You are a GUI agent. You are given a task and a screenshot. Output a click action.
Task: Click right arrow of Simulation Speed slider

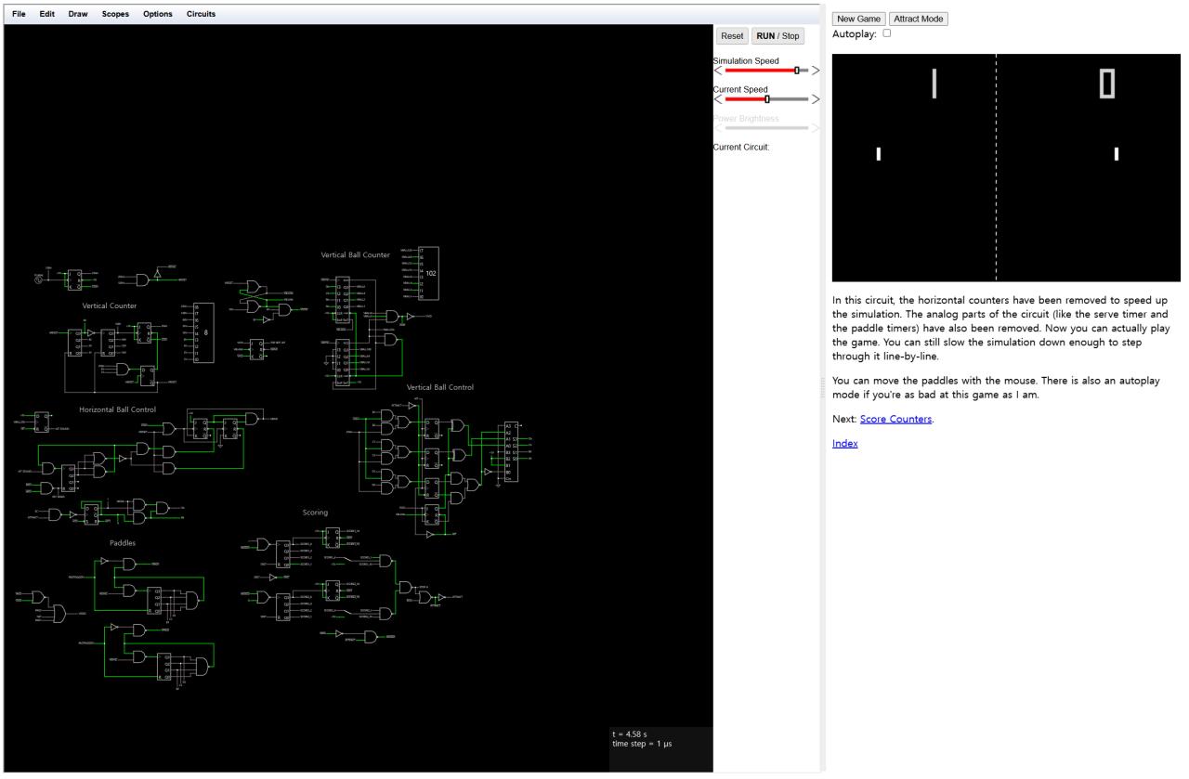point(816,70)
